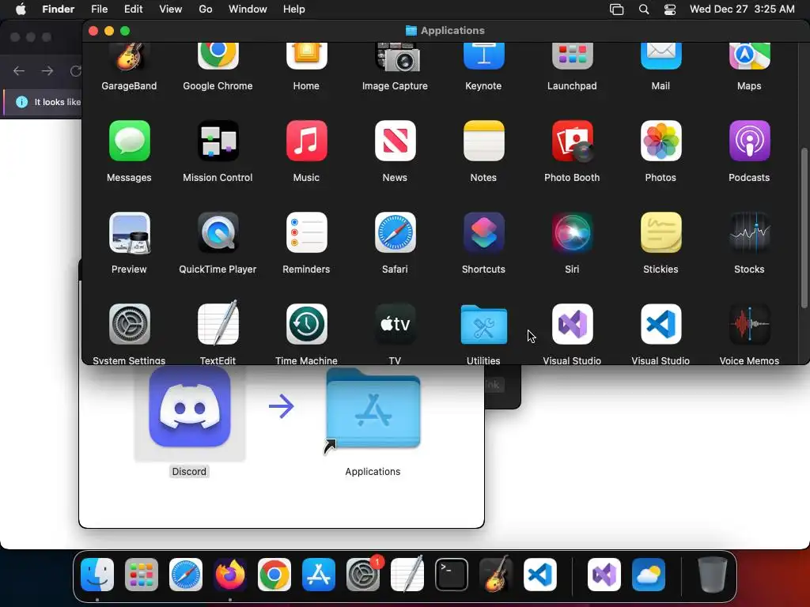Select the Music app

306,141
